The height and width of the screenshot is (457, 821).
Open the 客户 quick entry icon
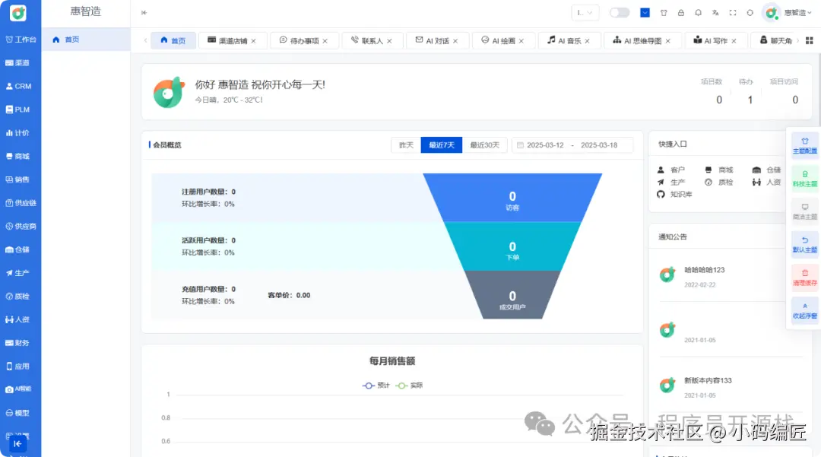click(x=661, y=169)
